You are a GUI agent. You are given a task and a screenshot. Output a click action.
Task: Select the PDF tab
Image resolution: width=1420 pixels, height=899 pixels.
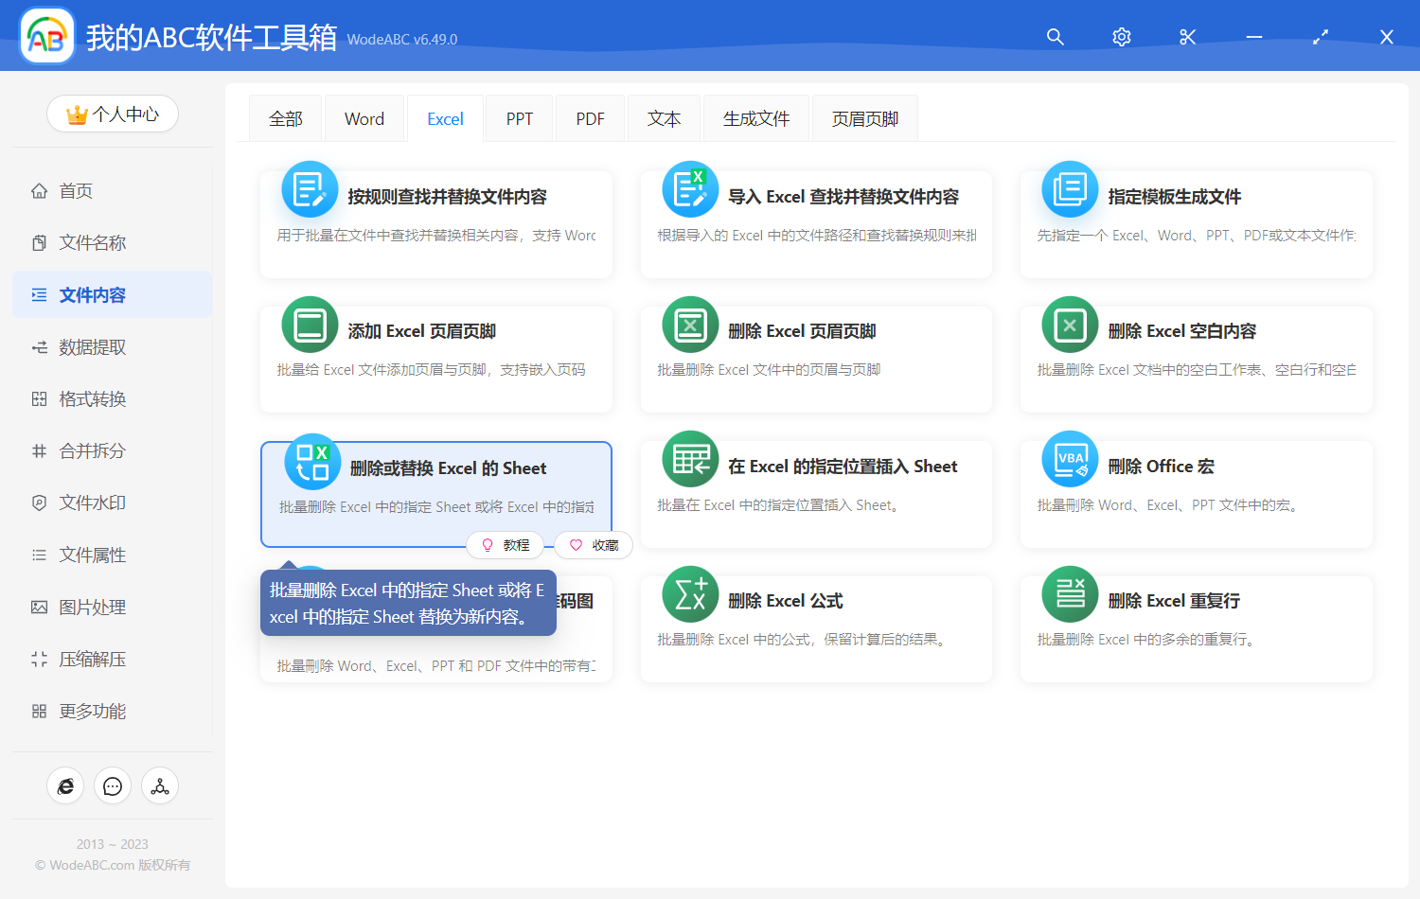tap(590, 119)
